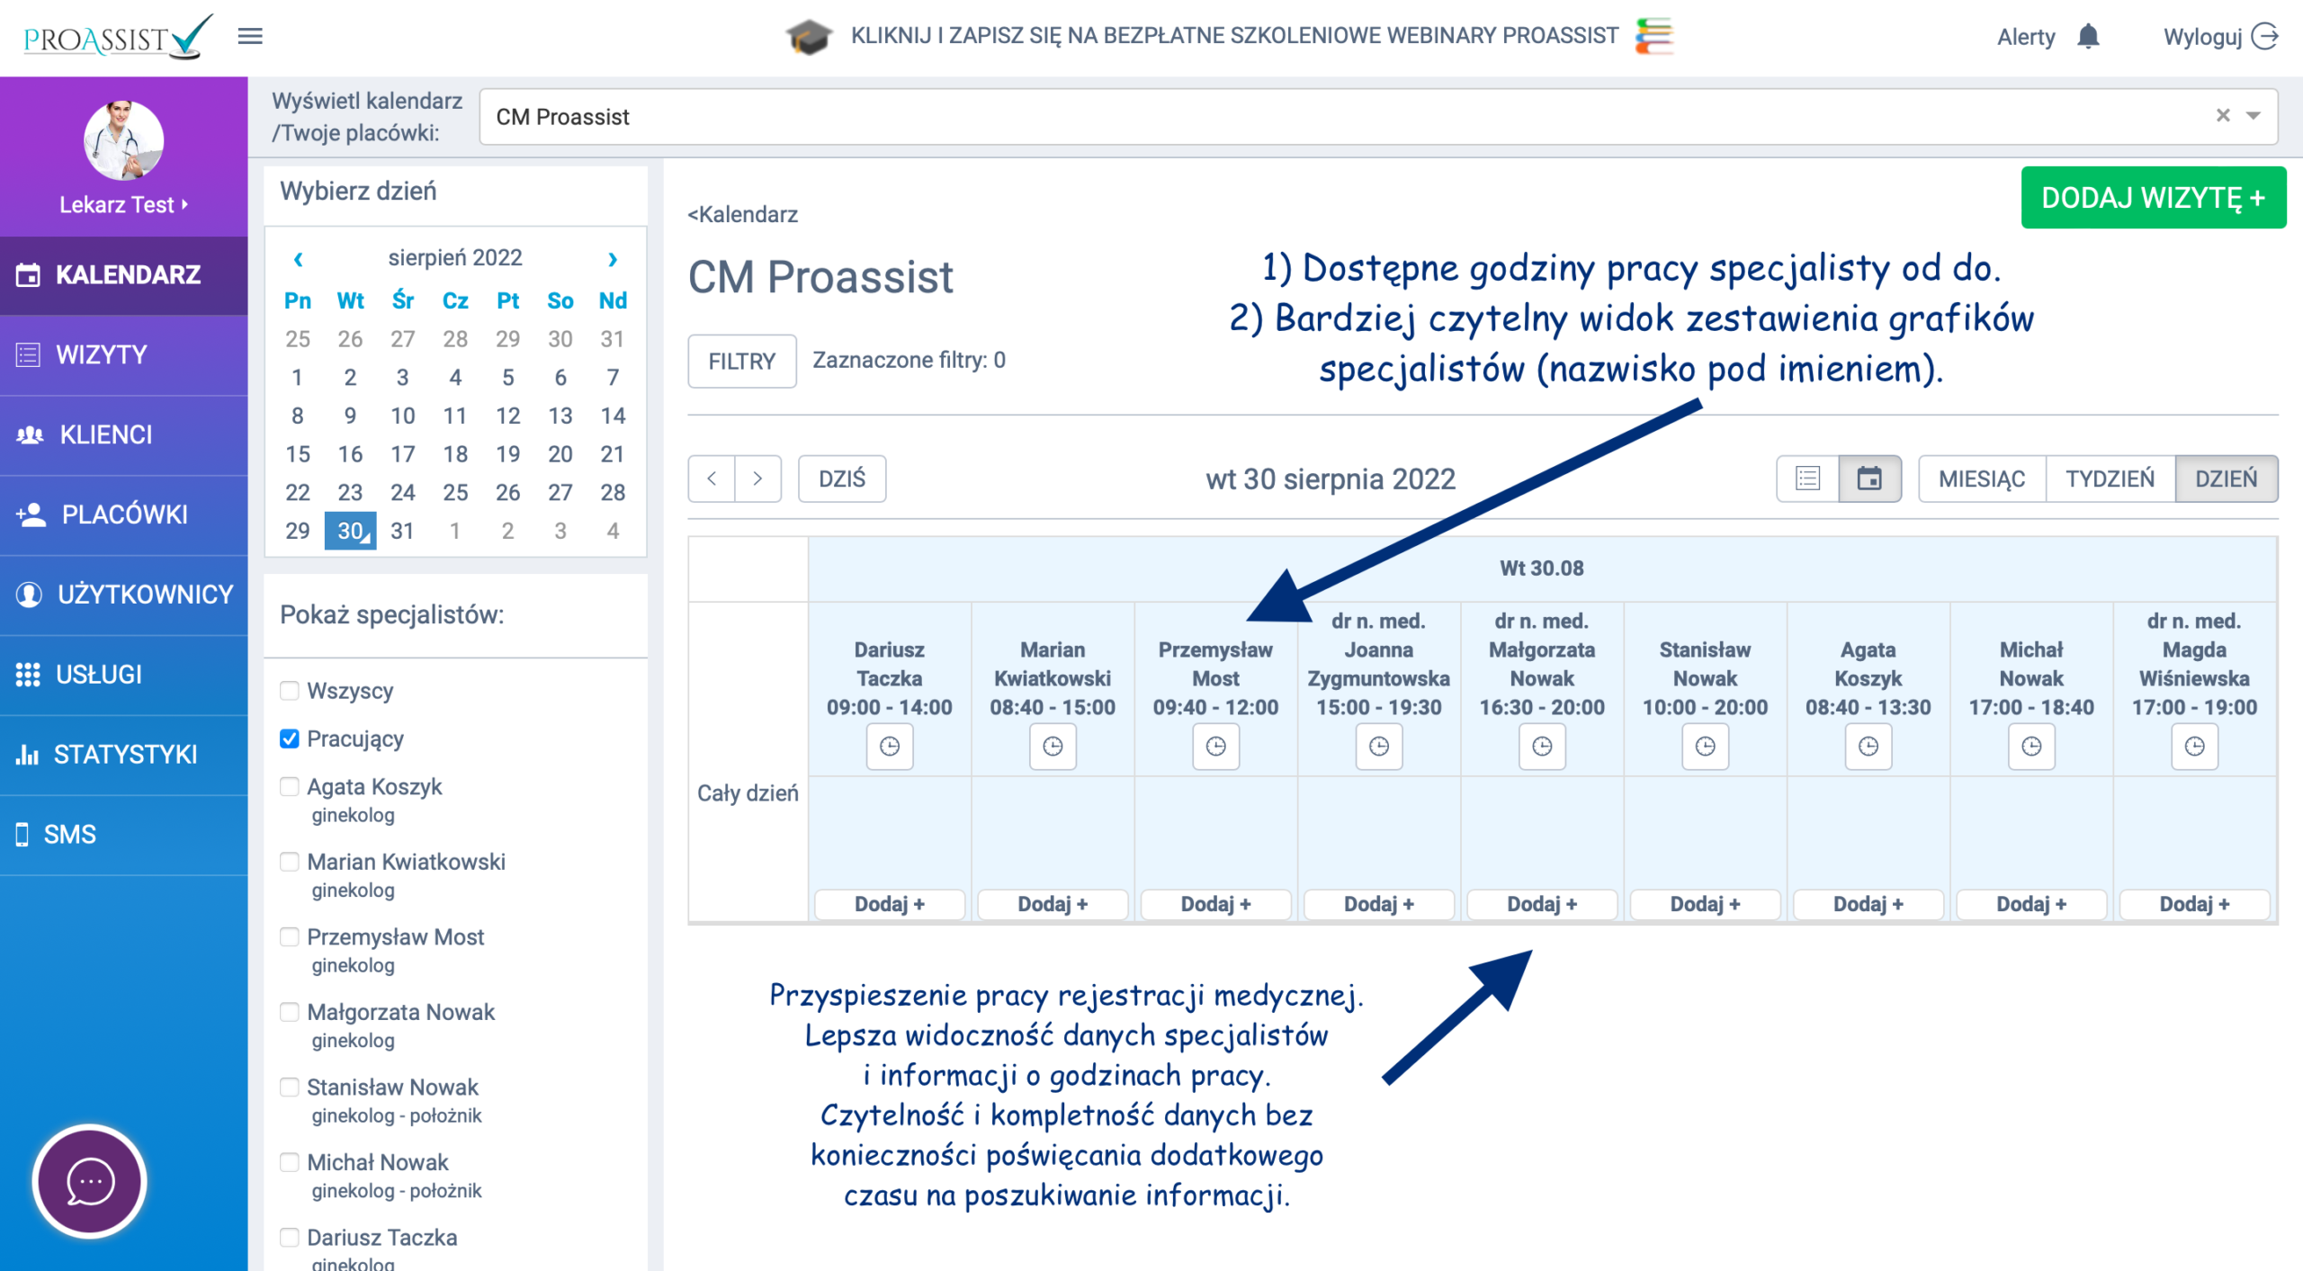Select day 15 in mini calendar
The width and height of the screenshot is (2303, 1271).
[x=298, y=454]
